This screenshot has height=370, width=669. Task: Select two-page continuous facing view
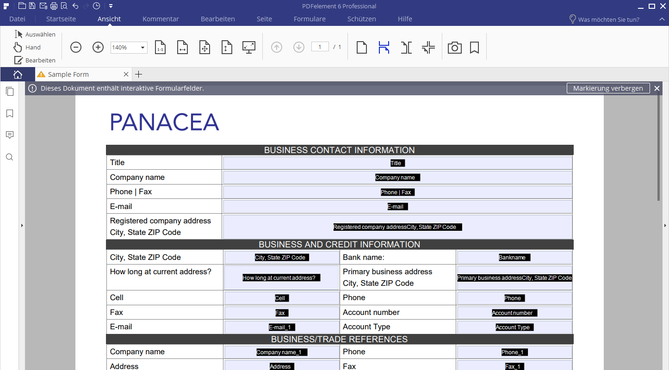428,47
